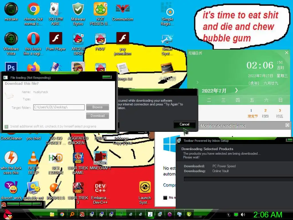Click the Target folder path field
Image resolution: width=293 pixels, height=220 pixels.
tap(59, 107)
